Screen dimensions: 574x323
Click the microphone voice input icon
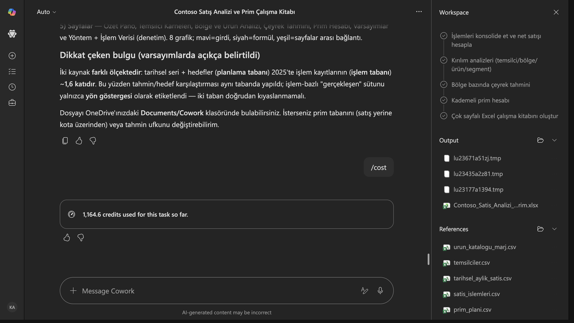[x=380, y=291]
